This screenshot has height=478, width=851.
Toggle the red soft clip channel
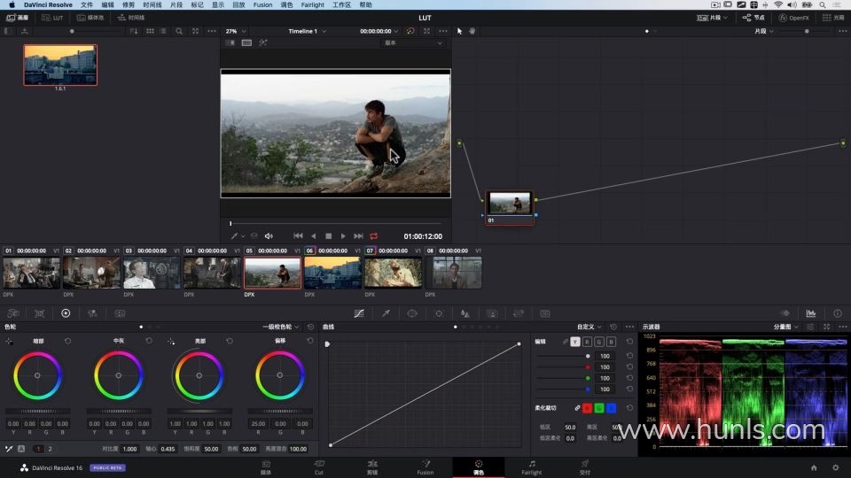[x=587, y=408]
